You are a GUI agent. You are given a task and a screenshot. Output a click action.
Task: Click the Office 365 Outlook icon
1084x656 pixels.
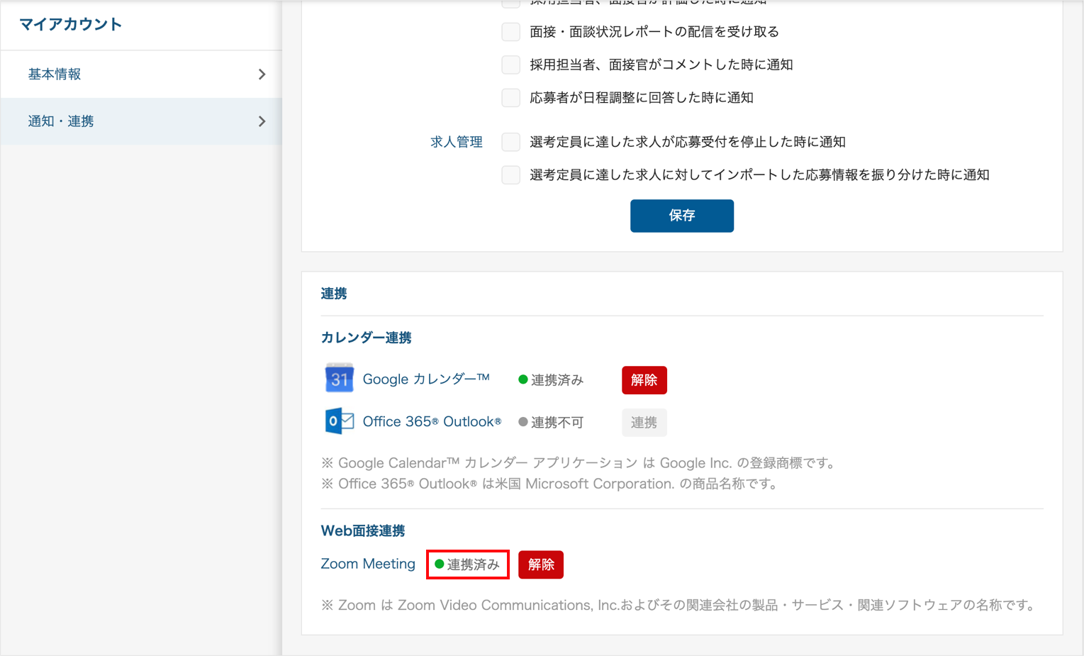point(340,421)
